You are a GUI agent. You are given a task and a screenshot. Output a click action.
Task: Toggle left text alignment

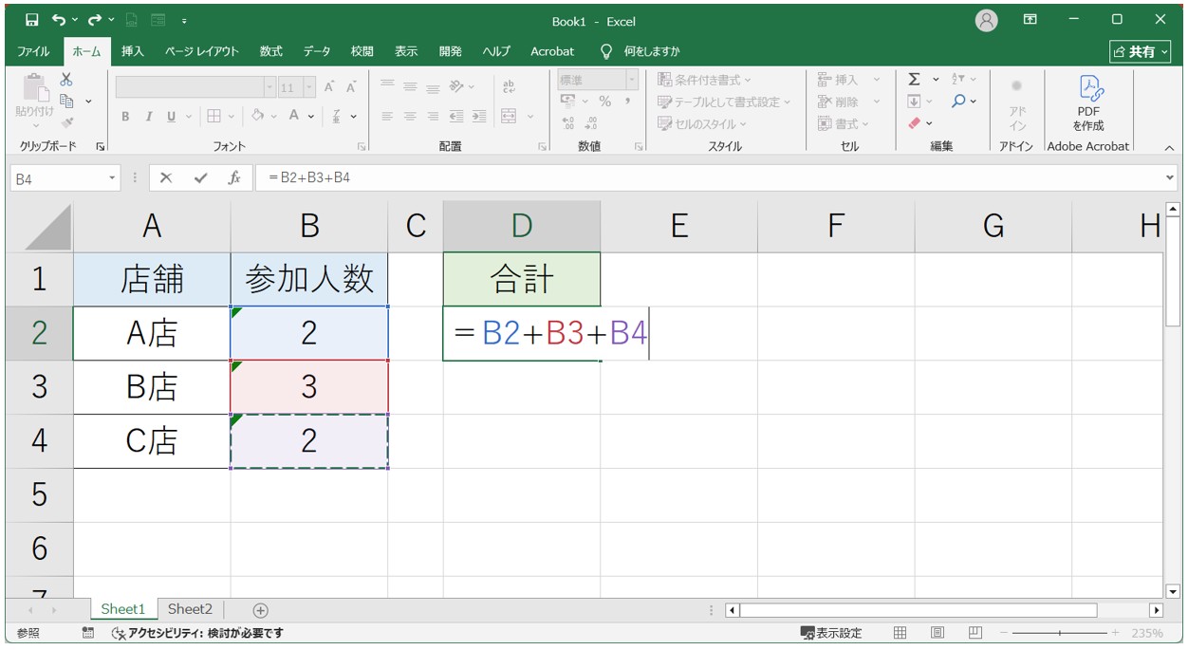[387, 117]
